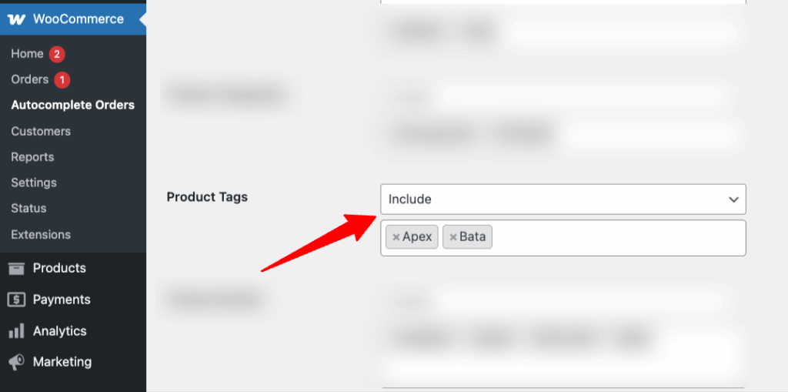Screen dimensions: 788x392
Task: Open the Status page
Action: [28, 209]
